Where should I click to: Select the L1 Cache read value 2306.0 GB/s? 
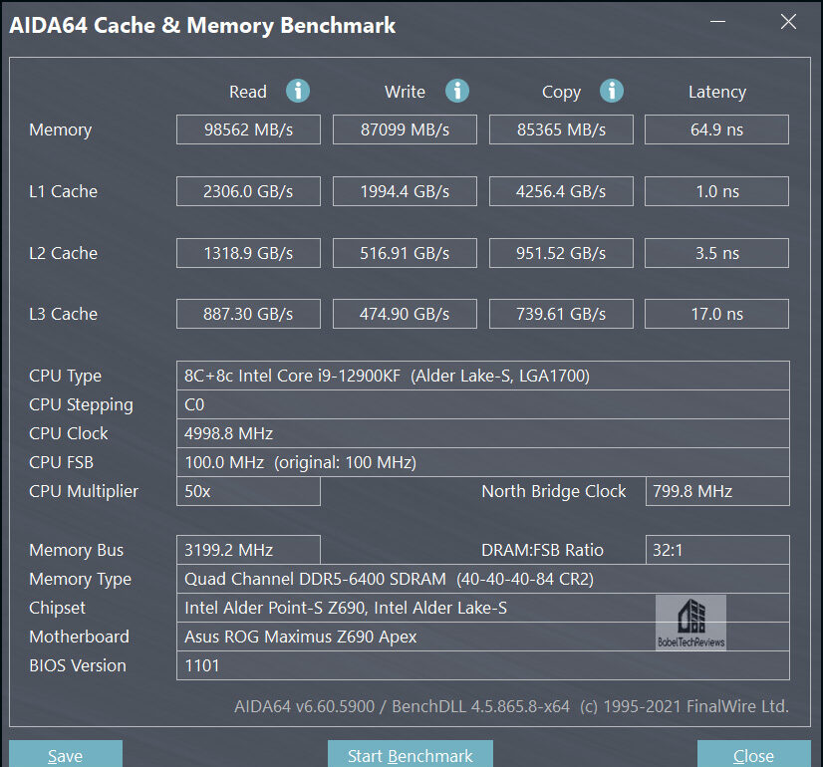tap(248, 191)
